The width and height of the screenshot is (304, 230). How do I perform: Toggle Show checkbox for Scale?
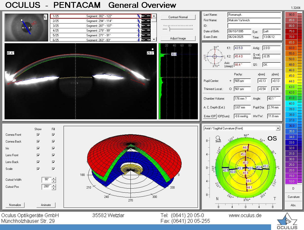[38, 169]
